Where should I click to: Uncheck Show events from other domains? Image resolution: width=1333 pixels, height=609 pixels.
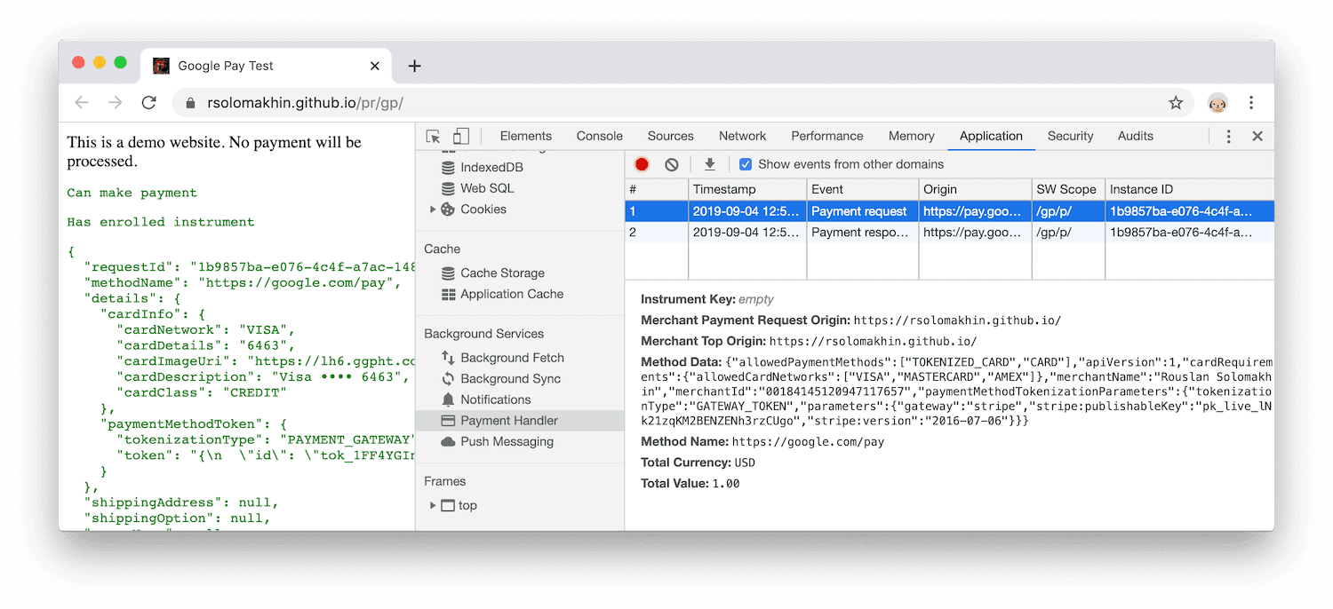(x=746, y=163)
